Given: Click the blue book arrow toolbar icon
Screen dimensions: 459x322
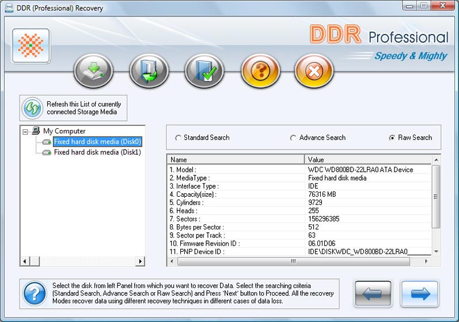Looking at the screenshot, I should click(x=149, y=71).
